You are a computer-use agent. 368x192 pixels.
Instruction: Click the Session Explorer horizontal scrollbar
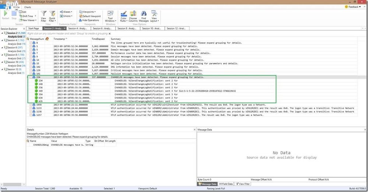click(x=12, y=185)
